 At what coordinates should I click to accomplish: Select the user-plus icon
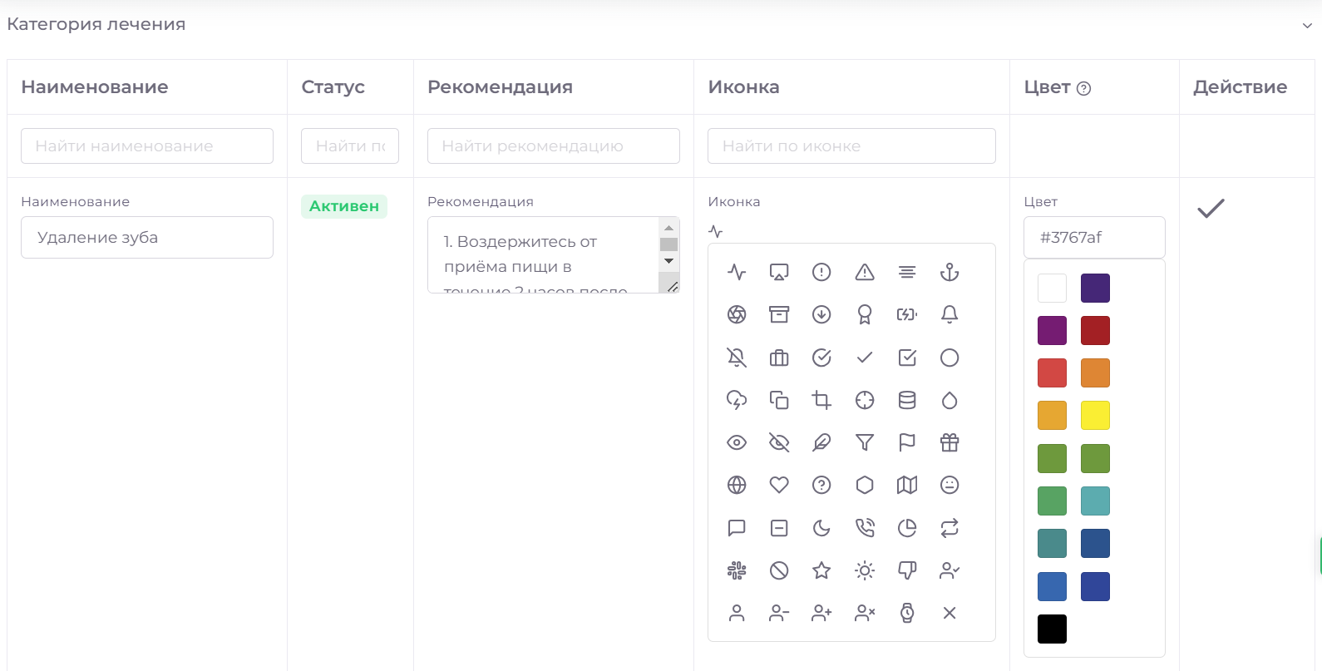coord(821,613)
